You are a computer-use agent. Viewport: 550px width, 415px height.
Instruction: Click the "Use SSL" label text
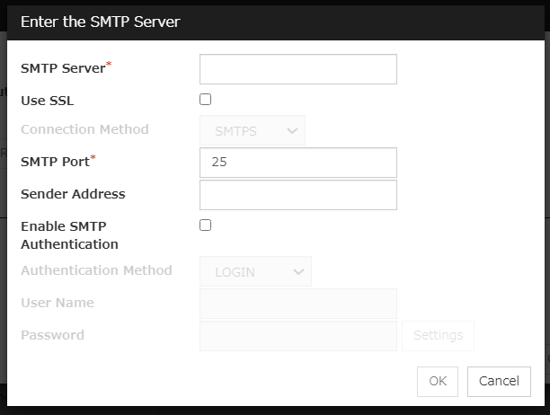point(47,101)
